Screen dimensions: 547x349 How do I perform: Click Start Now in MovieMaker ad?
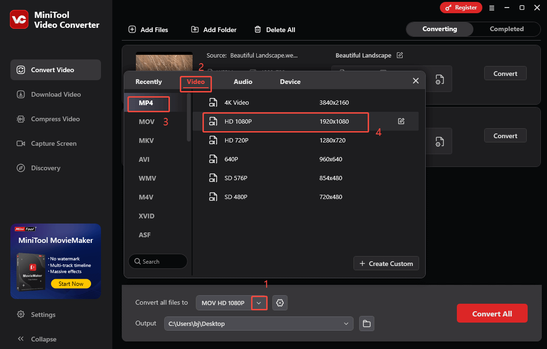(x=71, y=284)
